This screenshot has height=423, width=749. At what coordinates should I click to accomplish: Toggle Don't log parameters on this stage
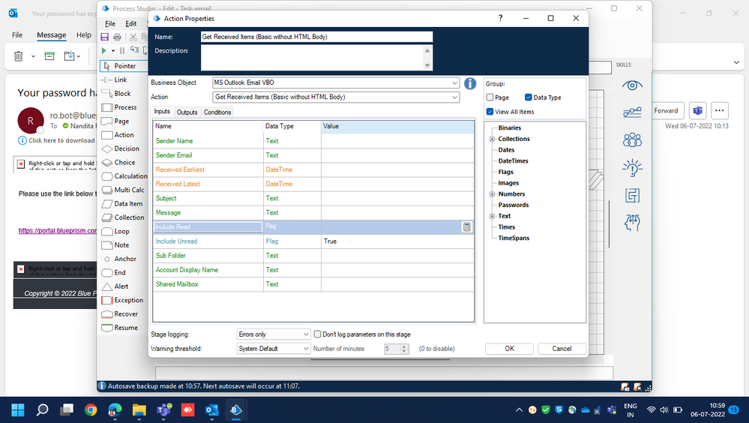coord(318,334)
